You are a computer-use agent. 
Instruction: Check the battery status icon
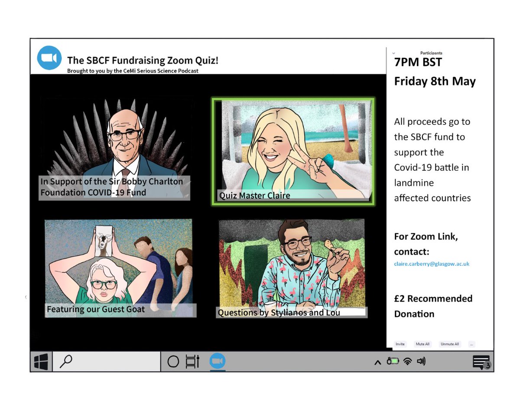coord(393,361)
